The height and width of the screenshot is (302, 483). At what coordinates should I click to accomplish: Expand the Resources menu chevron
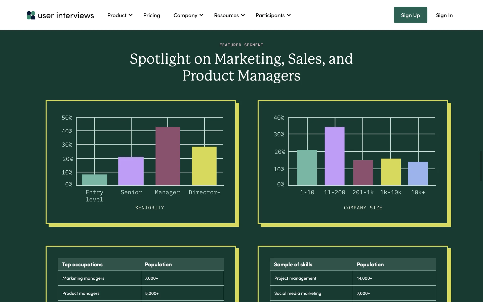coord(243,15)
